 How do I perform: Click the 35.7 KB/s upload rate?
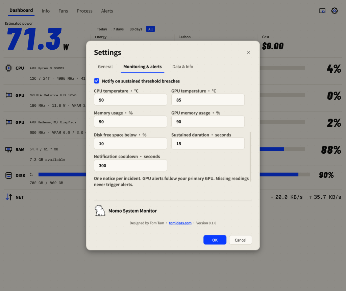coord(325,197)
